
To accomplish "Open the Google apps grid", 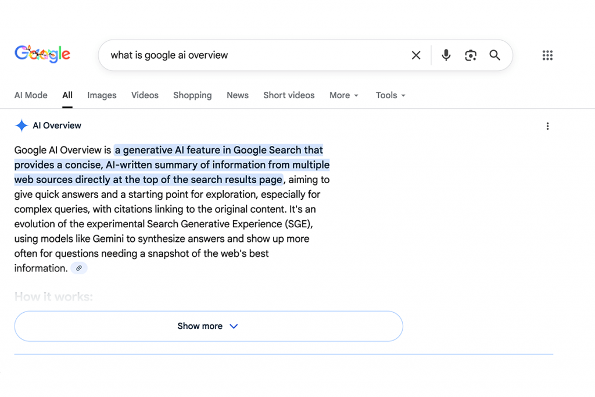I will point(547,55).
